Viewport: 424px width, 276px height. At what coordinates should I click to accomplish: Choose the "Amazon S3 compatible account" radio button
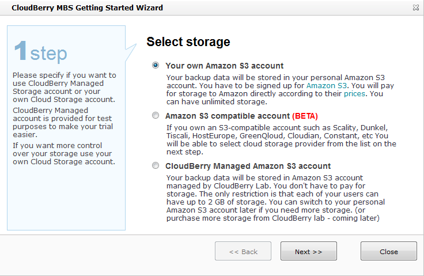pyautogui.click(x=156, y=116)
